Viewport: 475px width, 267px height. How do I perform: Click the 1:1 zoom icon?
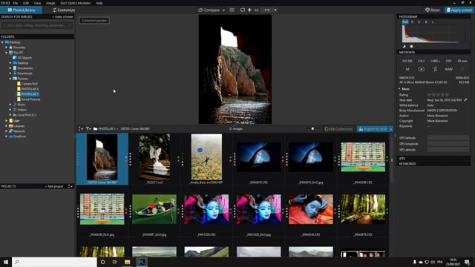(257, 10)
